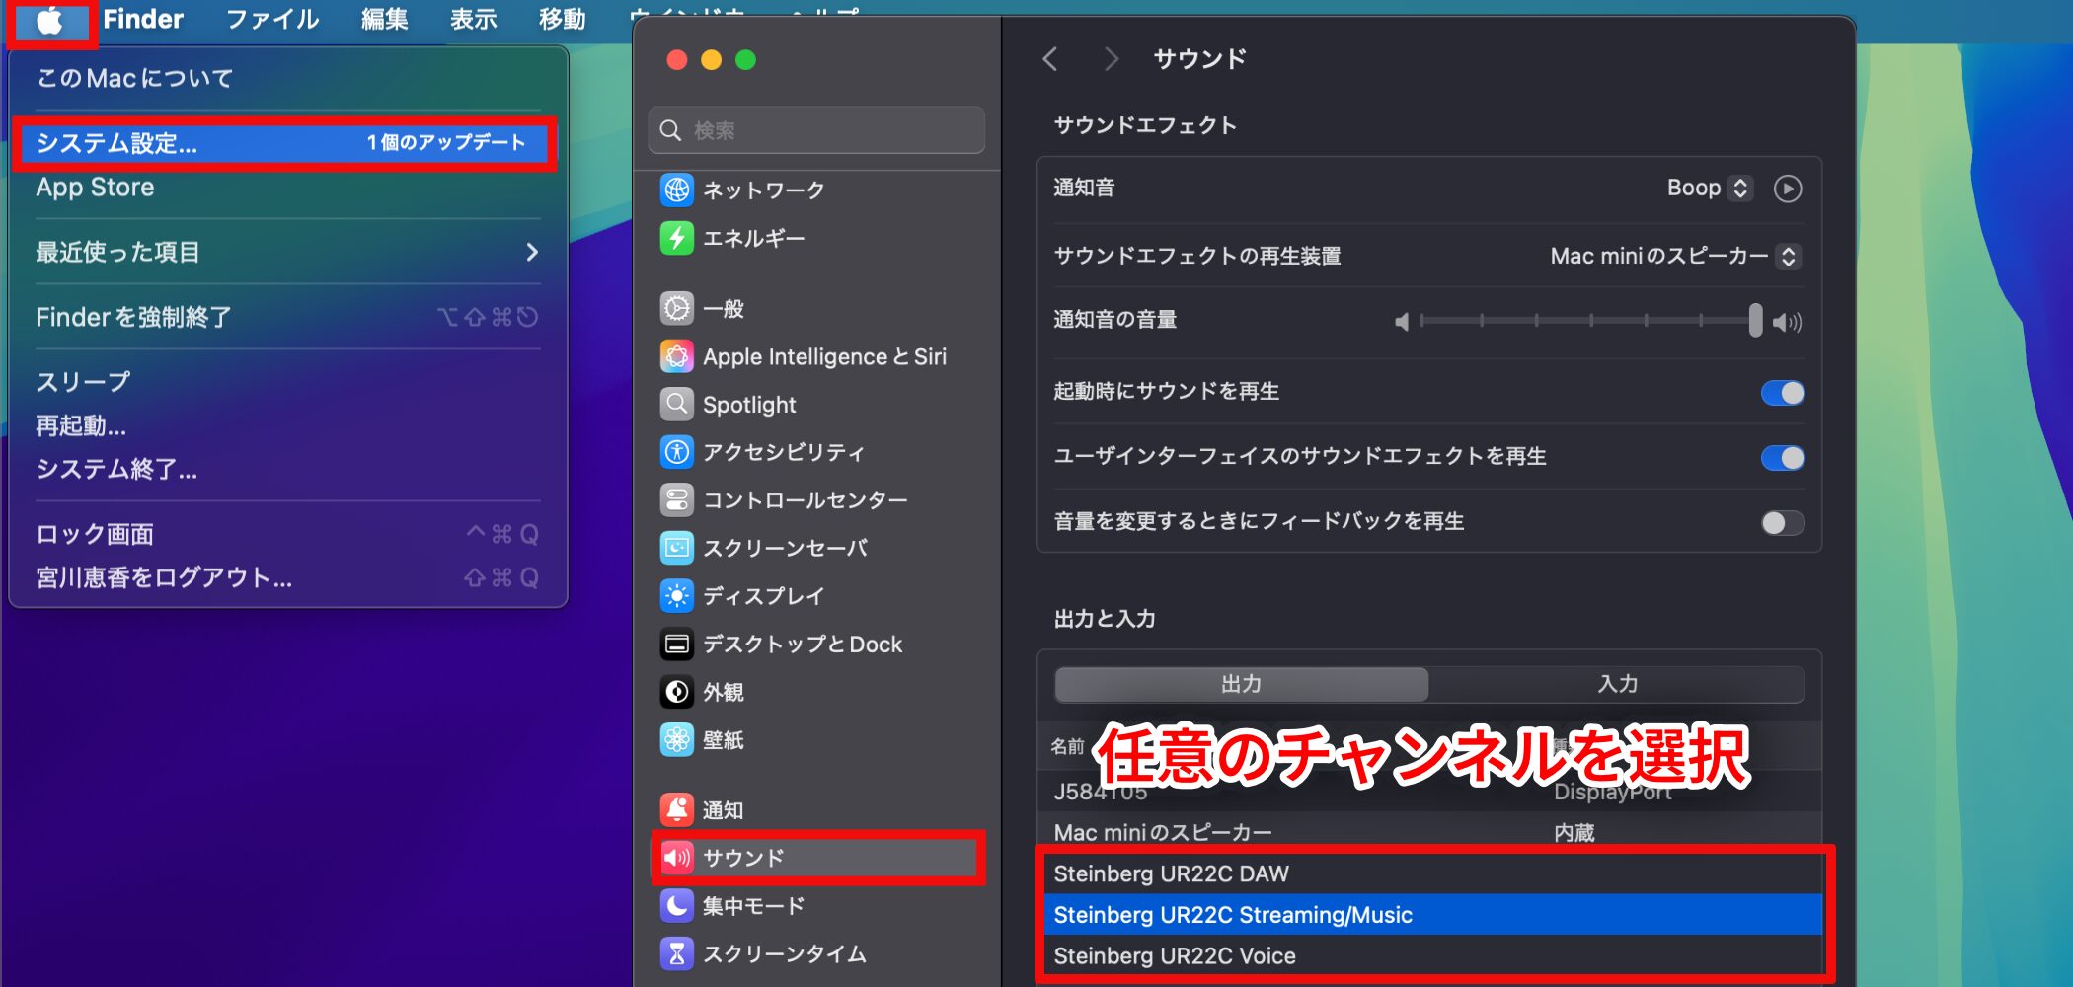
Task: Choose ロック画面 from Apple menu
Action: (x=287, y=534)
